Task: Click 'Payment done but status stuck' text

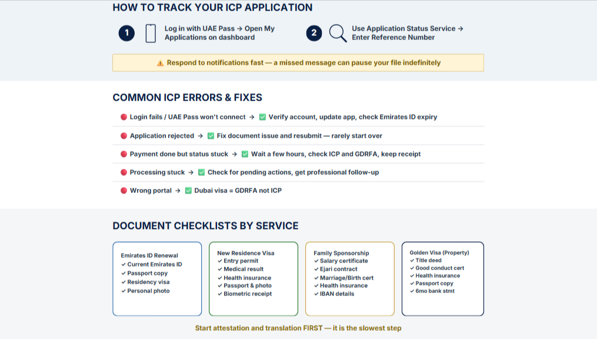Action: 179,154
